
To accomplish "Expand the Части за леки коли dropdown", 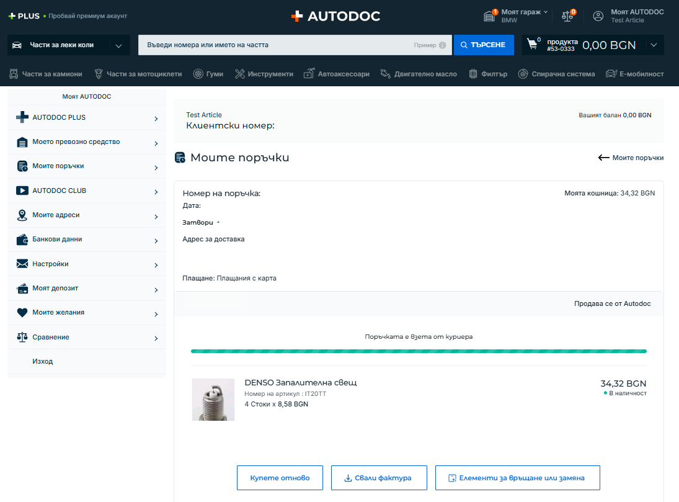I will click(x=118, y=45).
